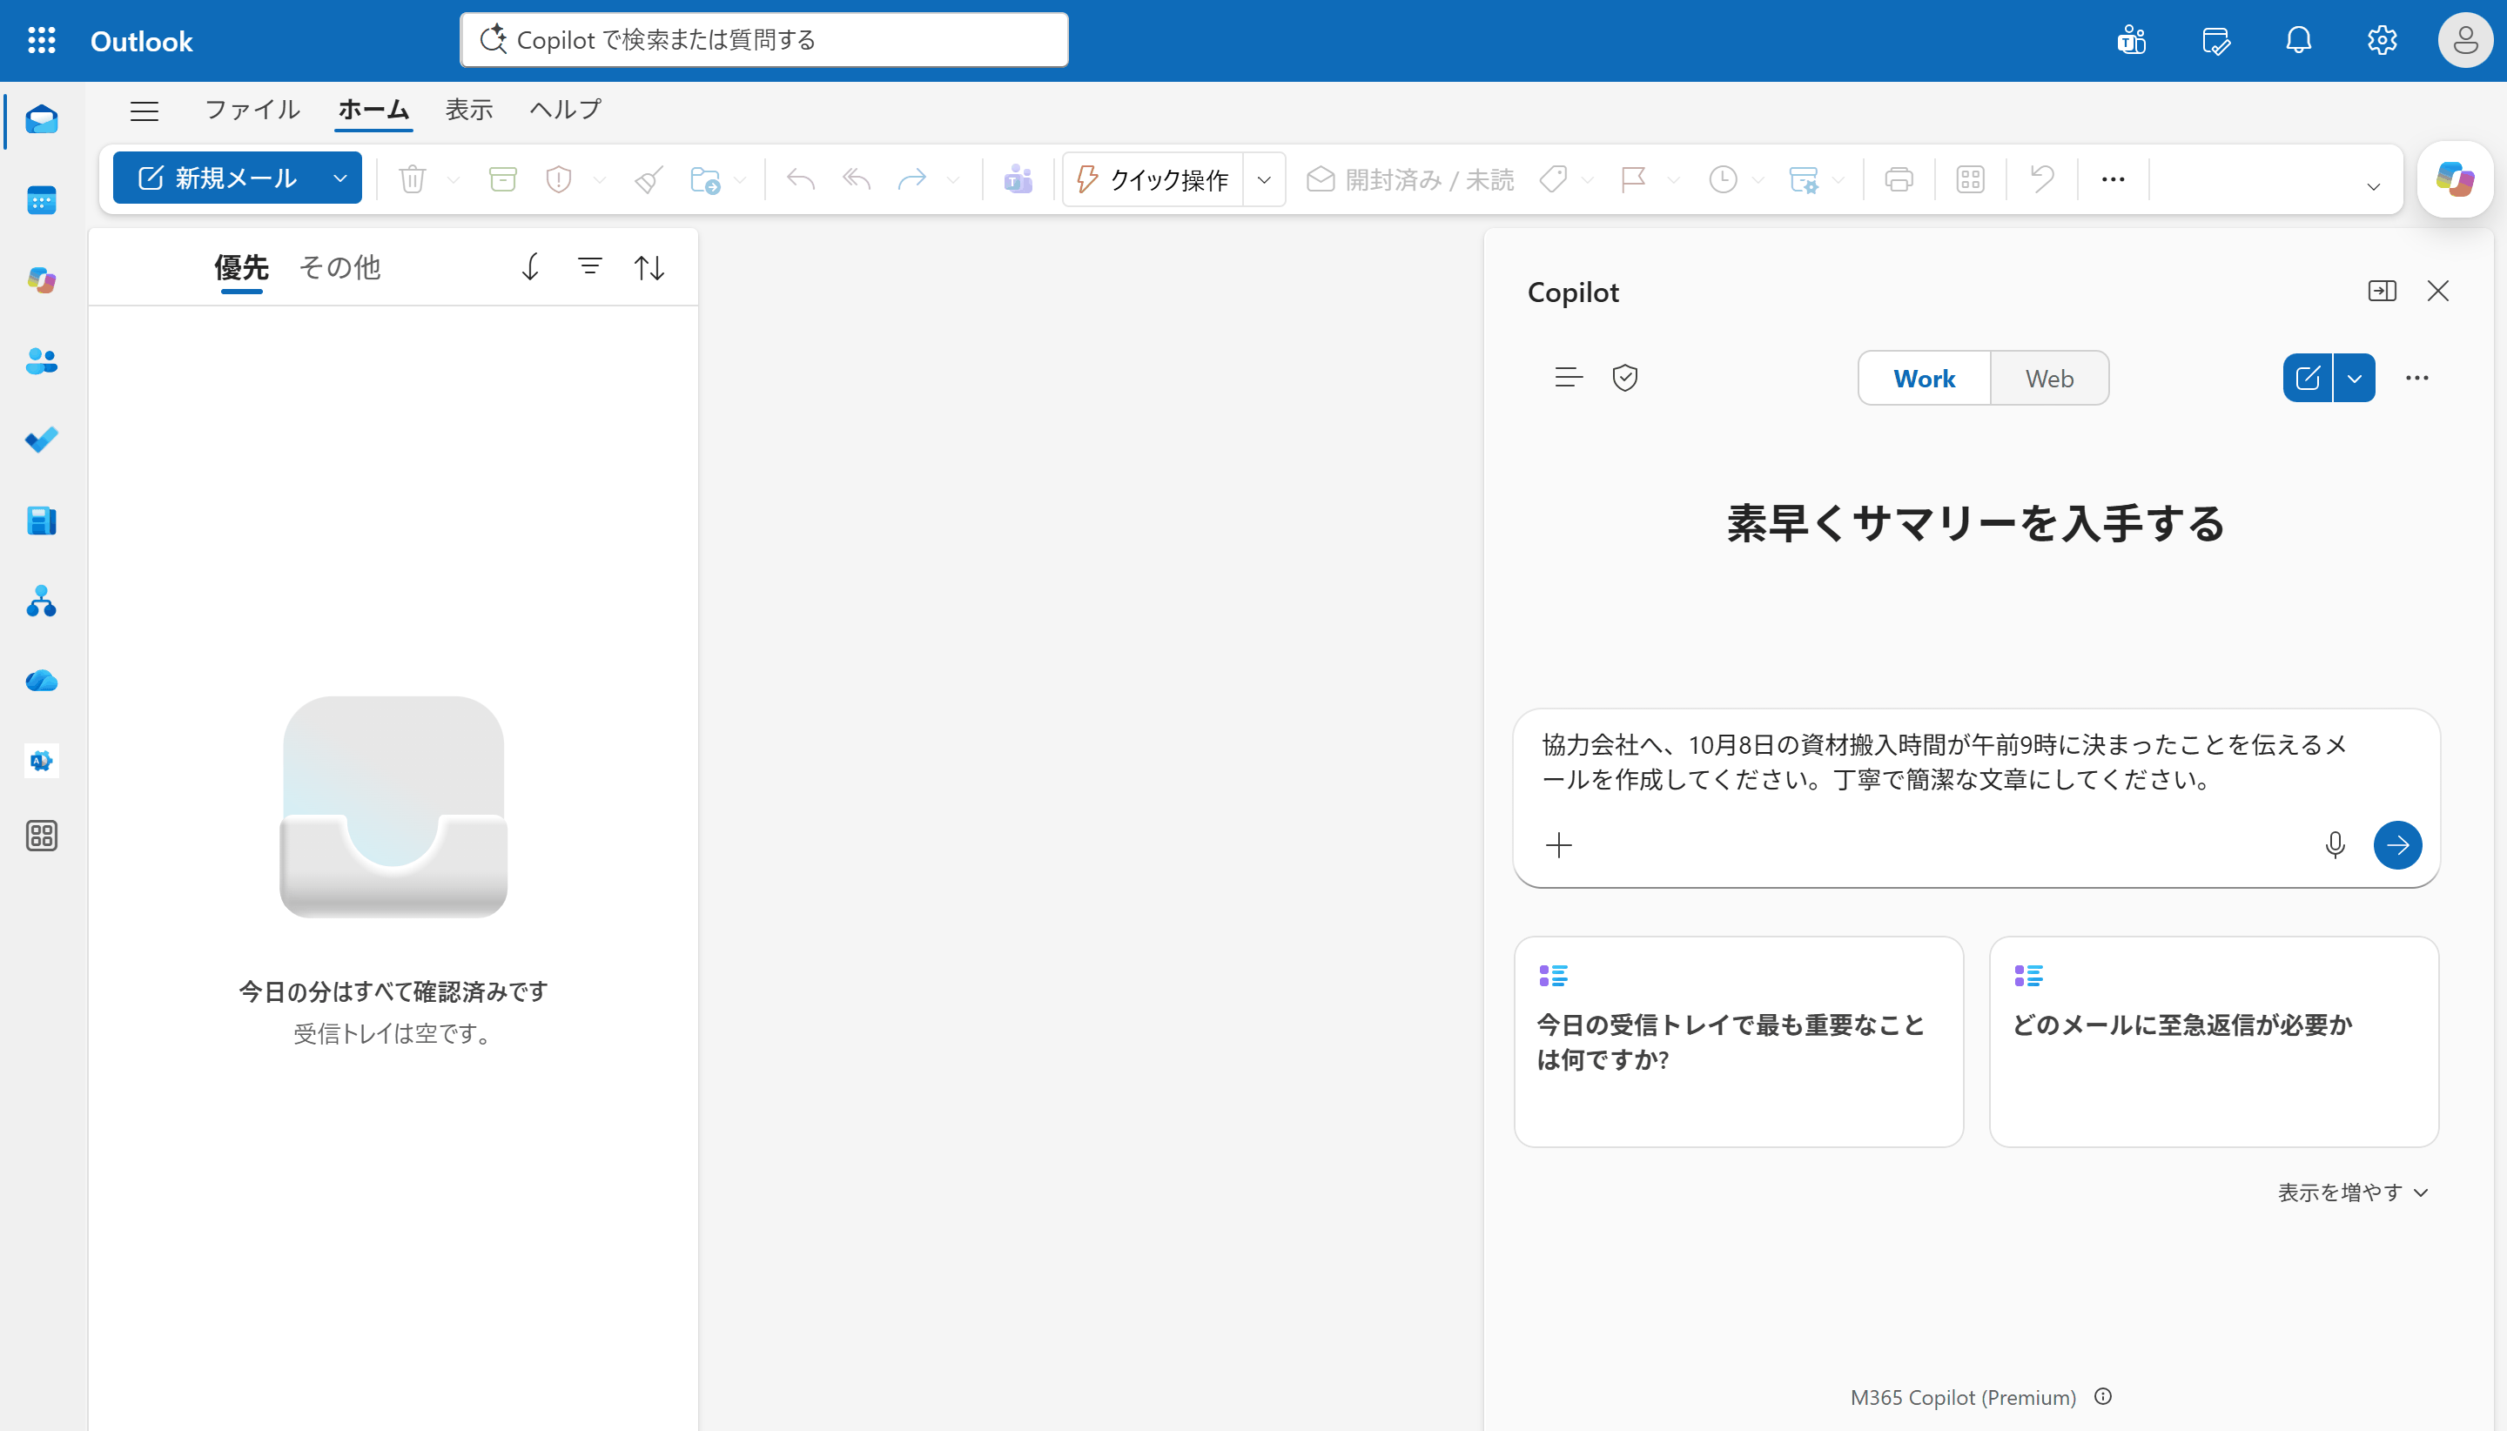Open Mail in left sidebar
2507x1431 pixels.
[x=41, y=120]
